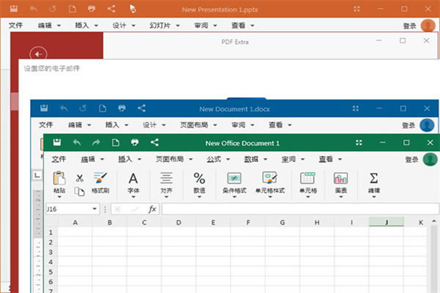The height and width of the screenshot is (293, 440).
Task: Click the Login (登录) button in the spreadsheet window
Action: click(410, 159)
